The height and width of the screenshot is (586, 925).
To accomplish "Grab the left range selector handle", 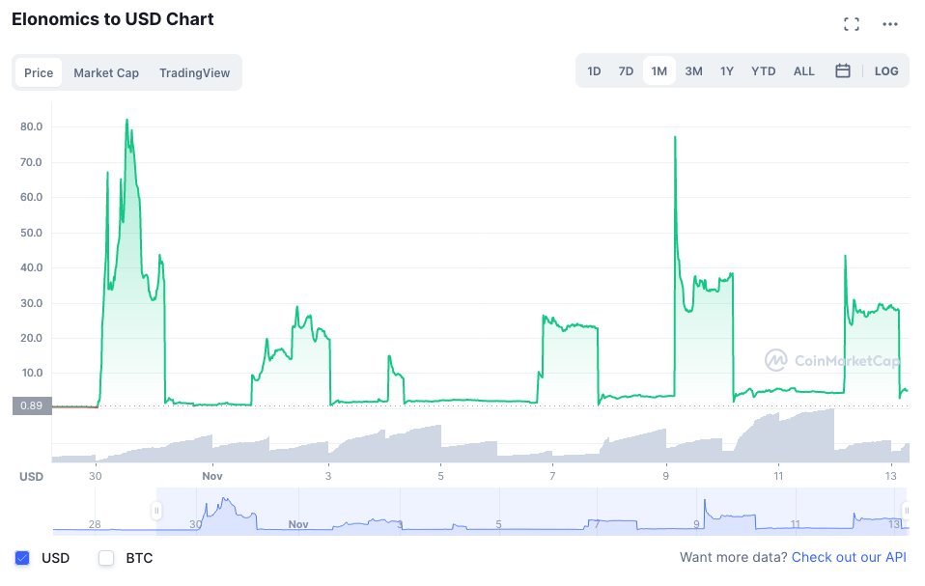I will pos(156,510).
